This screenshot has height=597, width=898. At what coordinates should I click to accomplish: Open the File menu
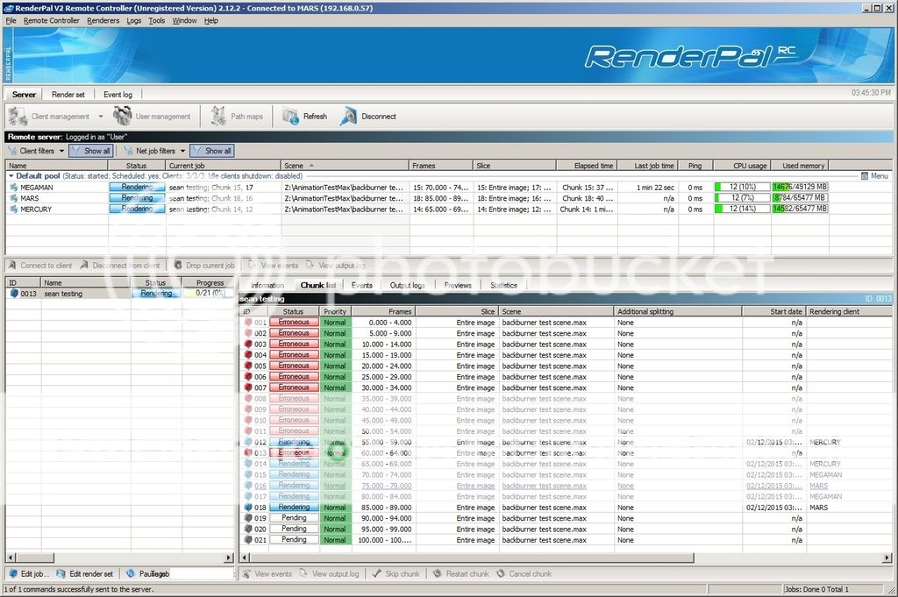tap(11, 21)
